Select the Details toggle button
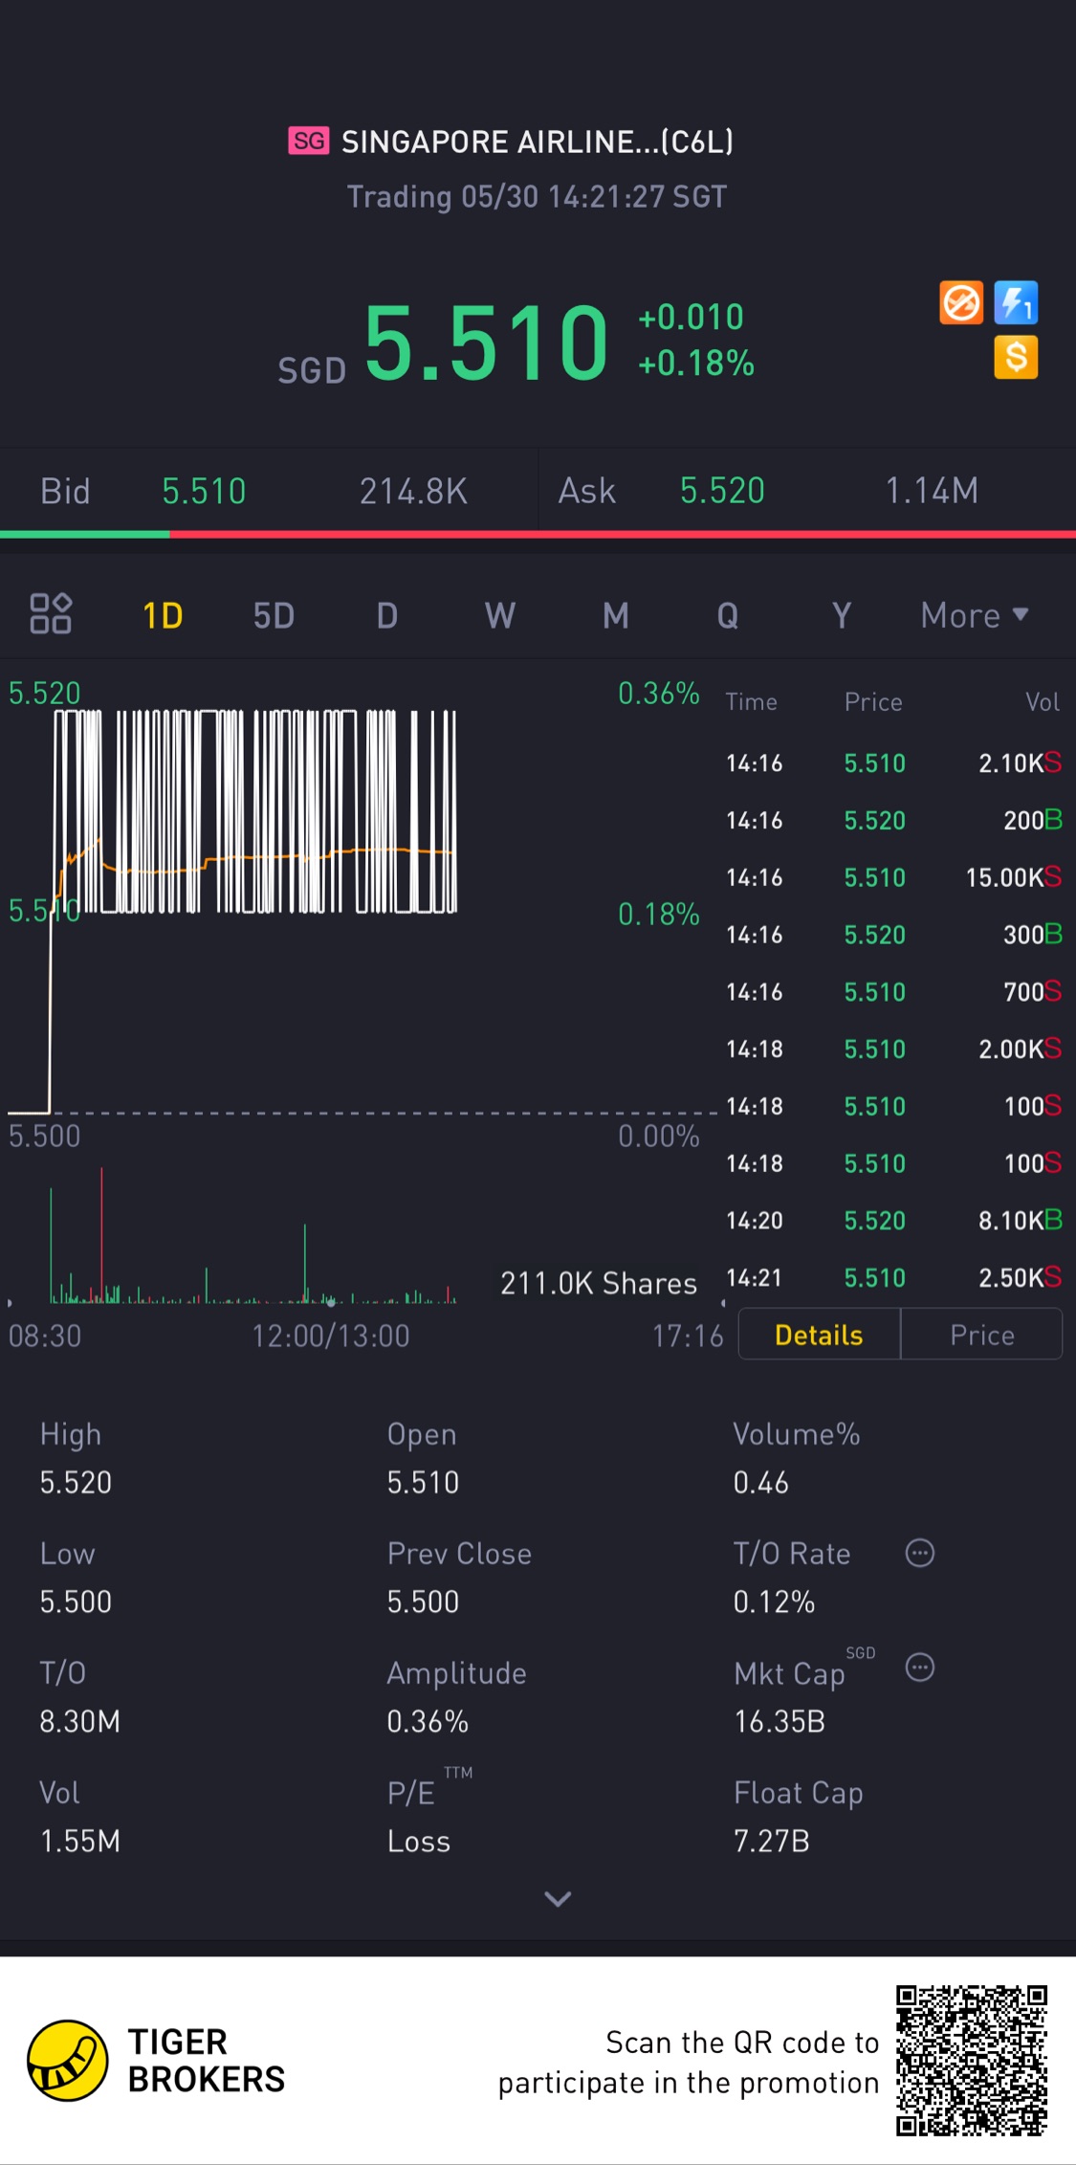This screenshot has height=2165, width=1076. 819,1335
